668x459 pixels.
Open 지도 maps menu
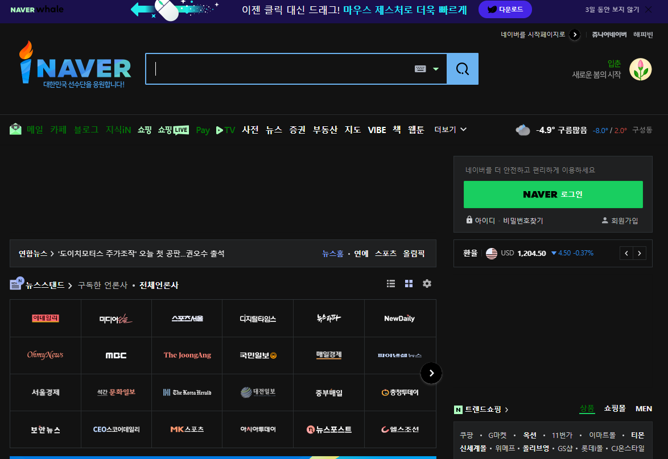pos(353,130)
